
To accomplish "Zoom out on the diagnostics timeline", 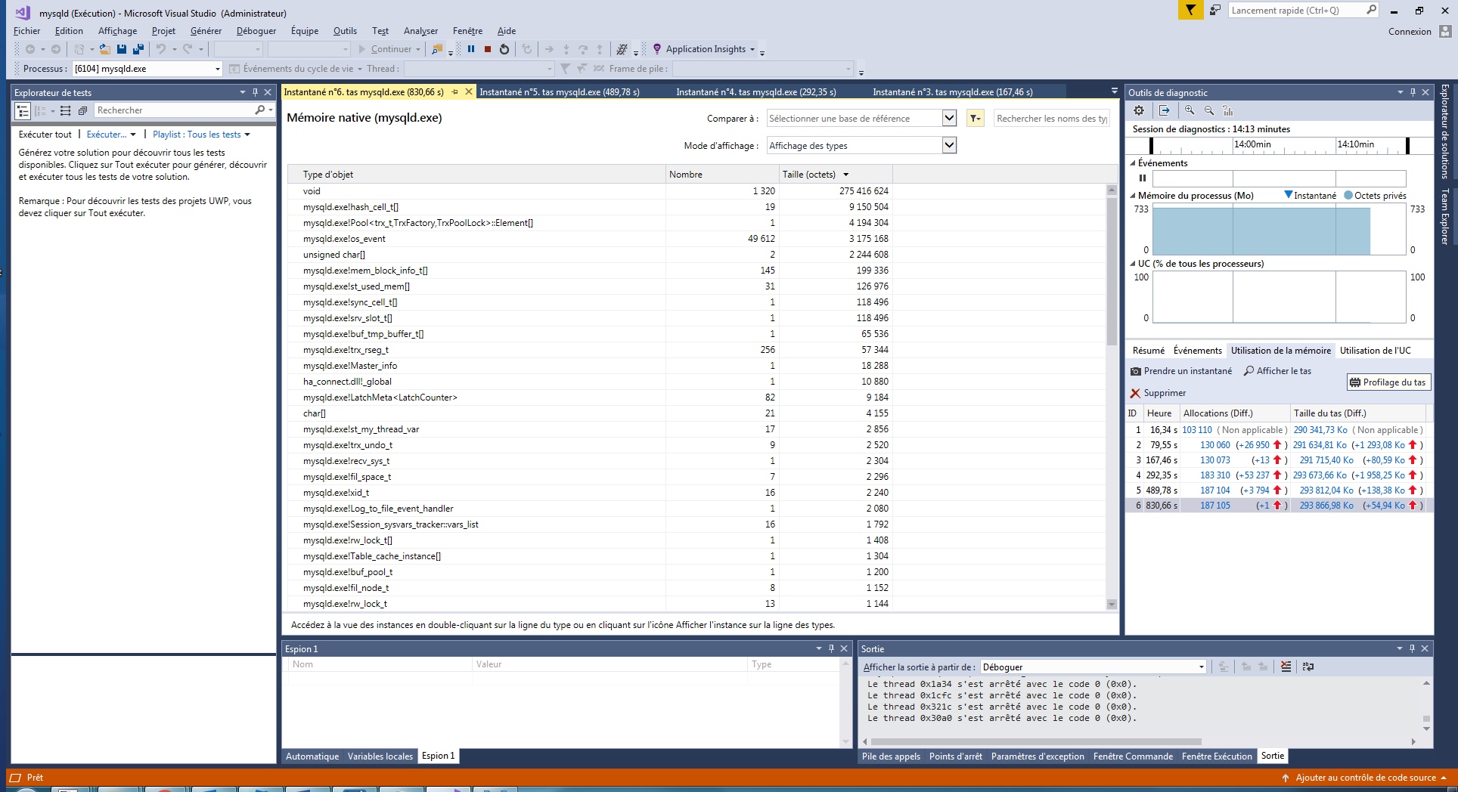I will [1209, 110].
